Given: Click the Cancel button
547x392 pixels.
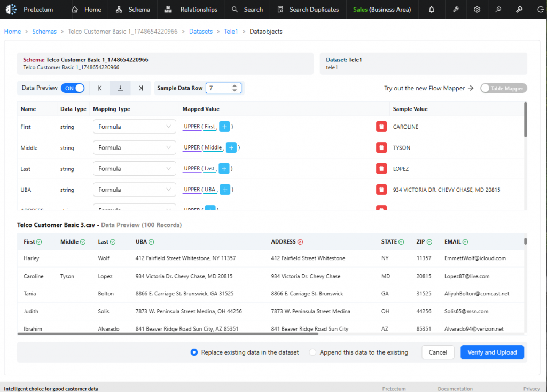Looking at the screenshot, I should (438, 352).
